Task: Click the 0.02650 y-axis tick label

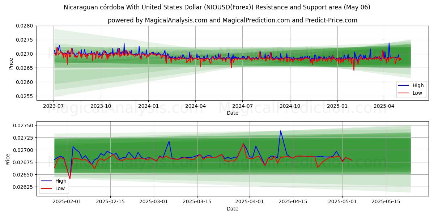Action: pyautogui.click(x=24, y=175)
